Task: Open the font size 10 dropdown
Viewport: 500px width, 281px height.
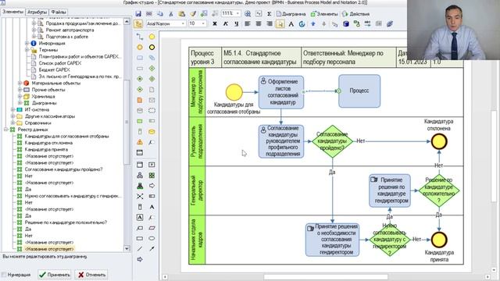Action: [203, 23]
